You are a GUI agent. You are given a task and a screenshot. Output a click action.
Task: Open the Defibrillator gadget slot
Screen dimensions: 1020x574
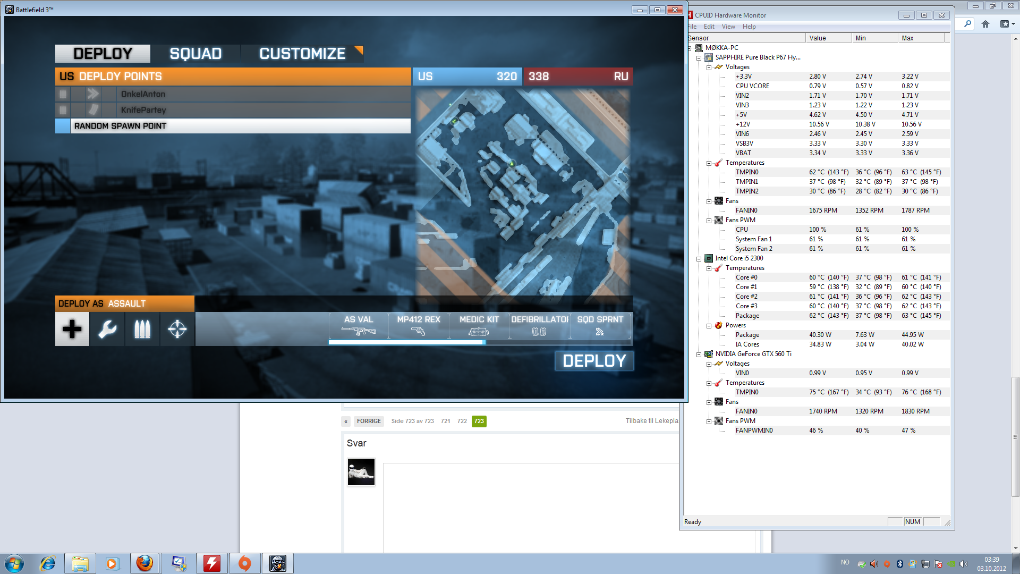540,326
